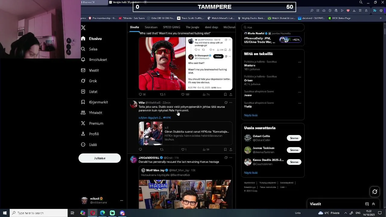Open KICK Status Page bookmark
This screenshot has height=217, width=386.
click(339, 18)
